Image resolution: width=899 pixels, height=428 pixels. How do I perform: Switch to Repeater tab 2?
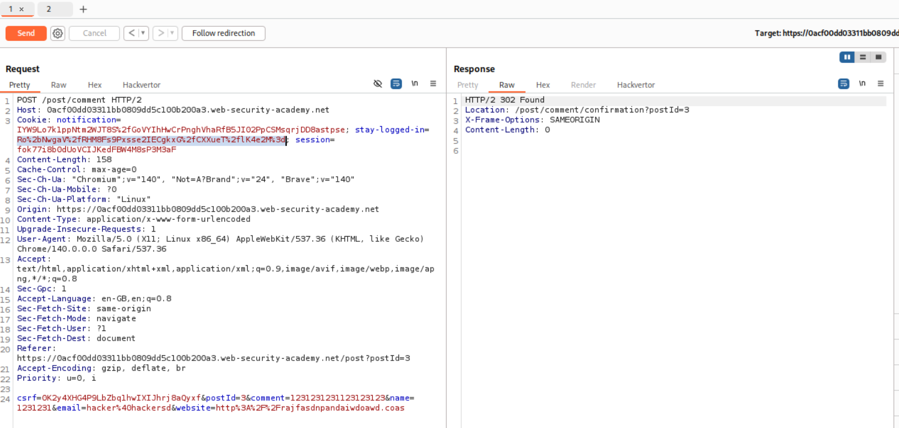pyautogui.click(x=49, y=9)
